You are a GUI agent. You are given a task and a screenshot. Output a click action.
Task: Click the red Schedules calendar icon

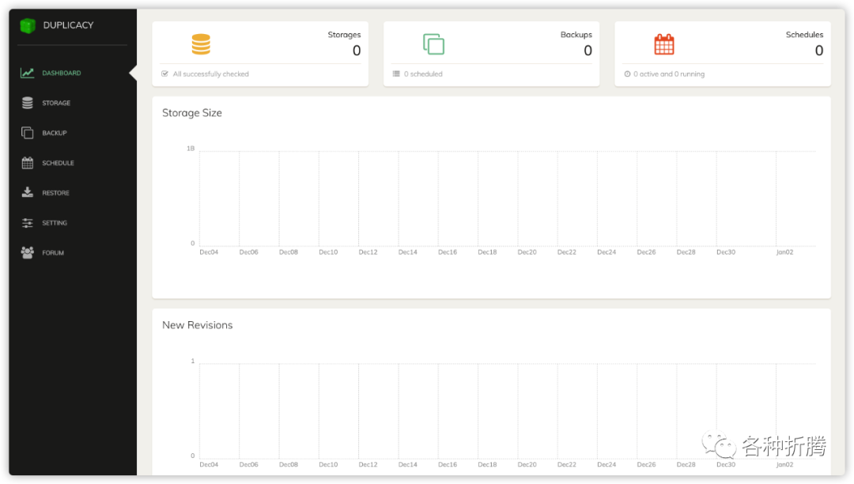(664, 44)
